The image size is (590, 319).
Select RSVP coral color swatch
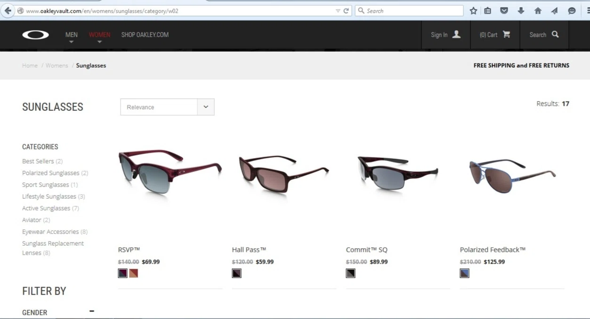pyautogui.click(x=134, y=273)
